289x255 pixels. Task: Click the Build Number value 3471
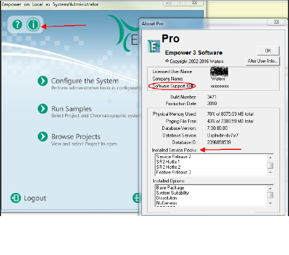pyautogui.click(x=212, y=97)
